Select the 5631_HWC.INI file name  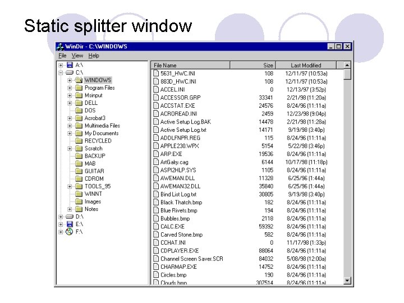point(178,74)
